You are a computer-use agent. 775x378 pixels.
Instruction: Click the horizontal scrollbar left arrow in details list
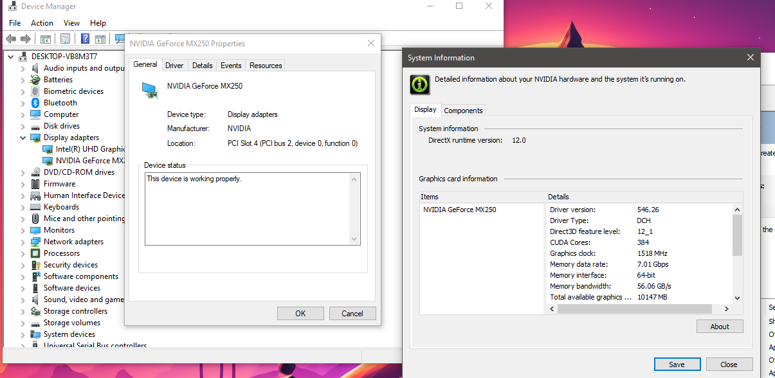(553, 309)
